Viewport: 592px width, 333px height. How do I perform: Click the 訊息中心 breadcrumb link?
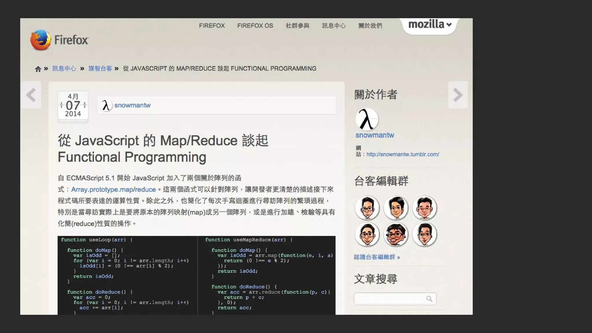click(x=64, y=69)
